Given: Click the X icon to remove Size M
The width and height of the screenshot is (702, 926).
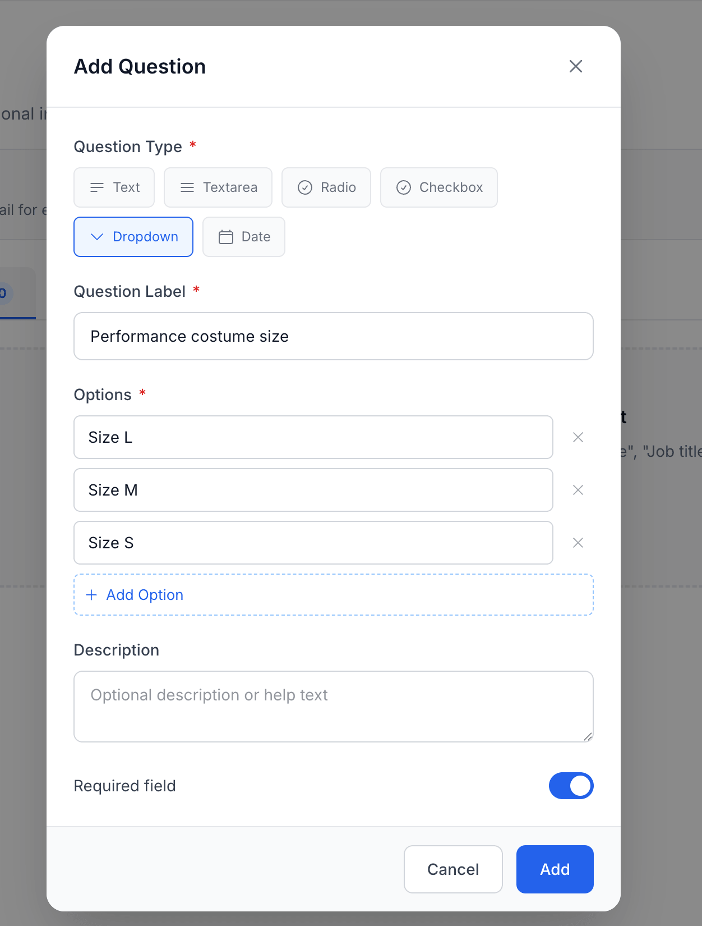Looking at the screenshot, I should pyautogui.click(x=578, y=490).
